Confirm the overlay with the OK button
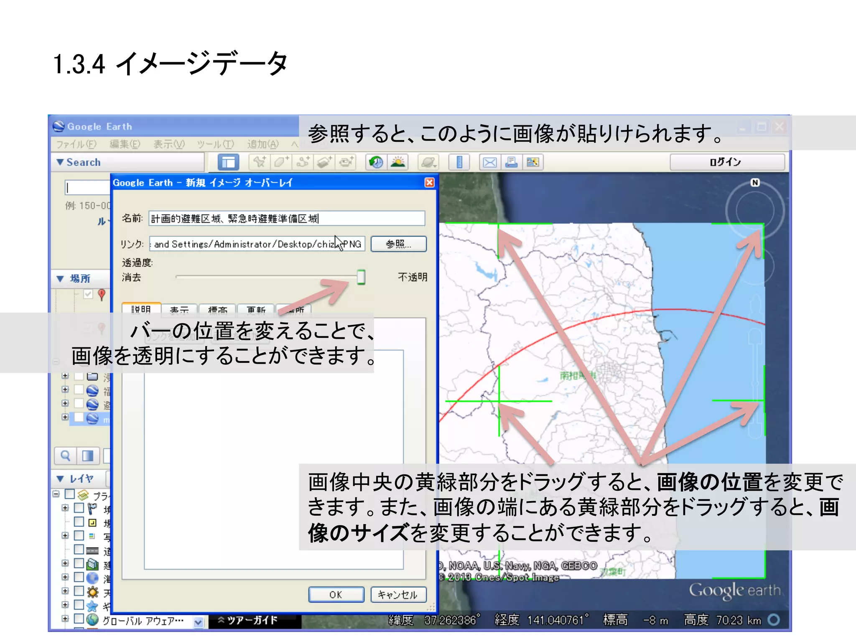The height and width of the screenshot is (642, 856). pos(336,594)
